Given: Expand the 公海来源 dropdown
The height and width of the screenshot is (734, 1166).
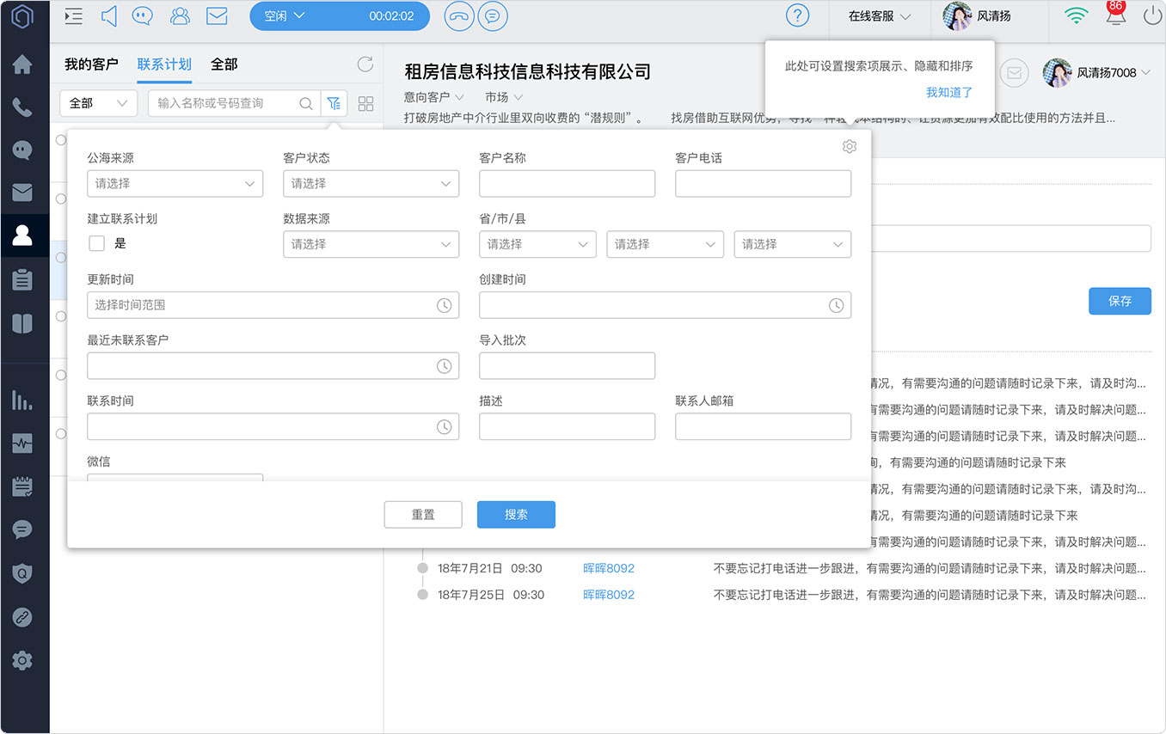Looking at the screenshot, I should pos(175,183).
